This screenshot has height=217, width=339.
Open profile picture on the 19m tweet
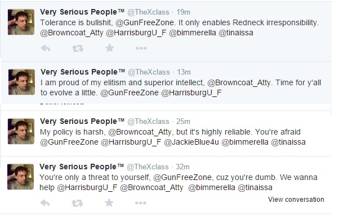pos(21,22)
